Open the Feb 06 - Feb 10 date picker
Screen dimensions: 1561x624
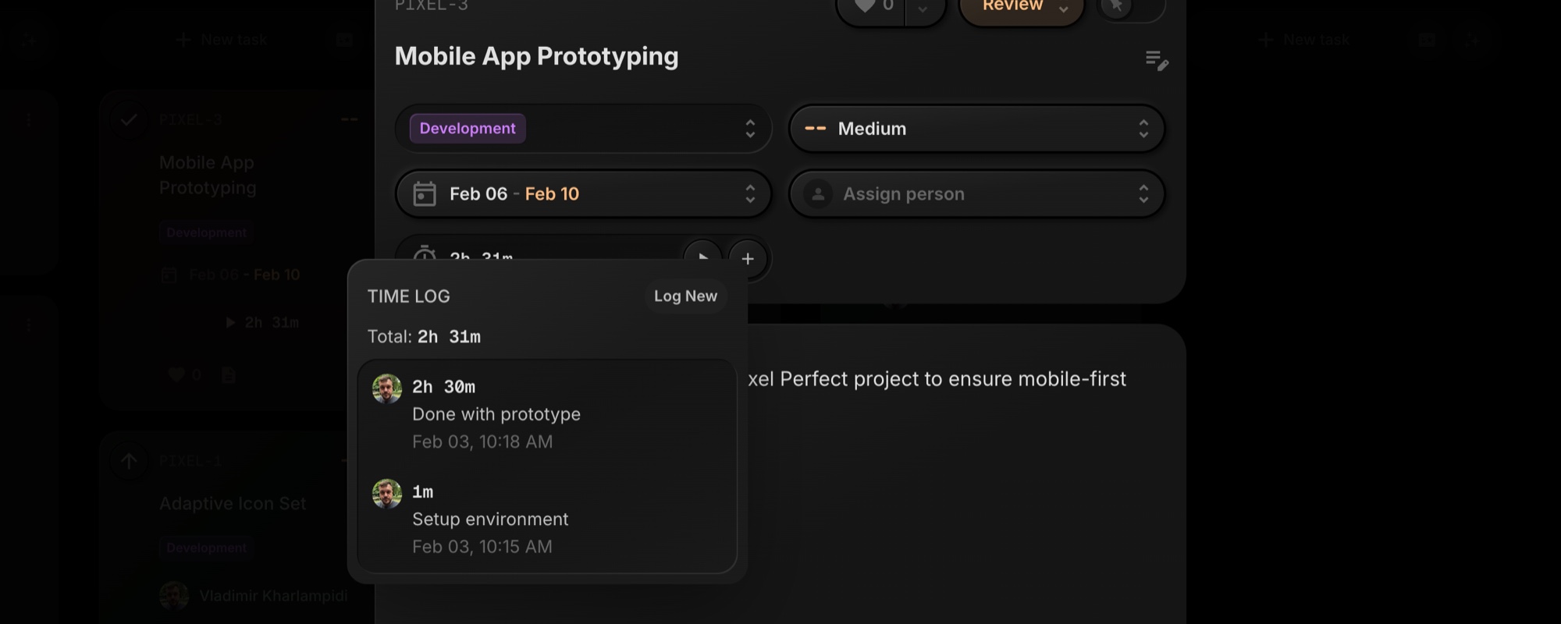tap(583, 193)
